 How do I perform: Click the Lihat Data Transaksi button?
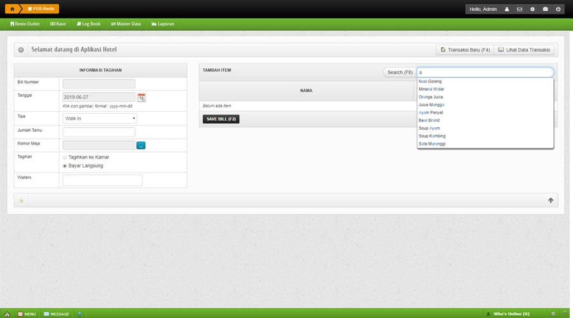[x=525, y=50]
